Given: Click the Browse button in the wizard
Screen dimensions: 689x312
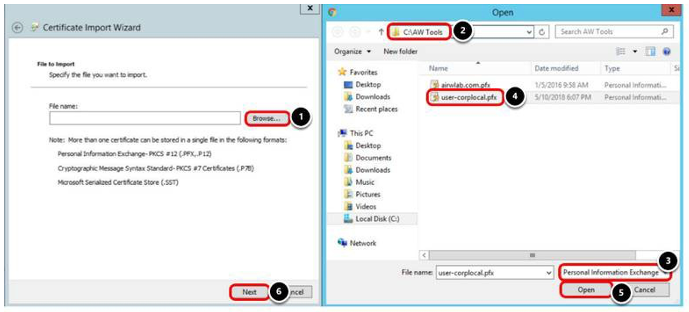Looking at the screenshot, I should [x=267, y=118].
